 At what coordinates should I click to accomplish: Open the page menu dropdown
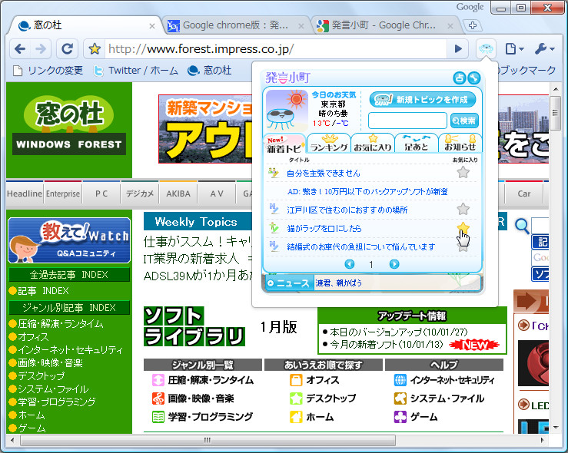click(x=514, y=48)
